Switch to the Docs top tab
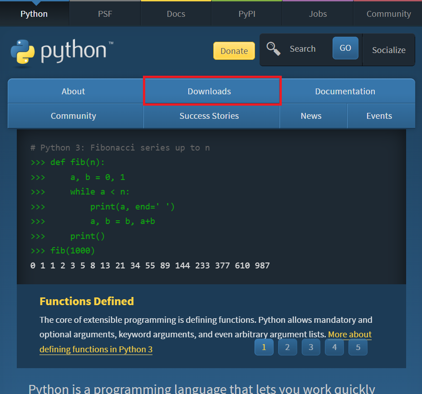422x394 pixels. tap(176, 14)
